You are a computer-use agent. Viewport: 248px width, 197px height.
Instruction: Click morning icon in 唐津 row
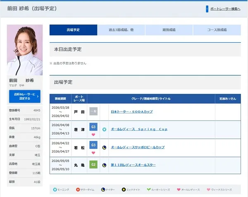click(104, 130)
